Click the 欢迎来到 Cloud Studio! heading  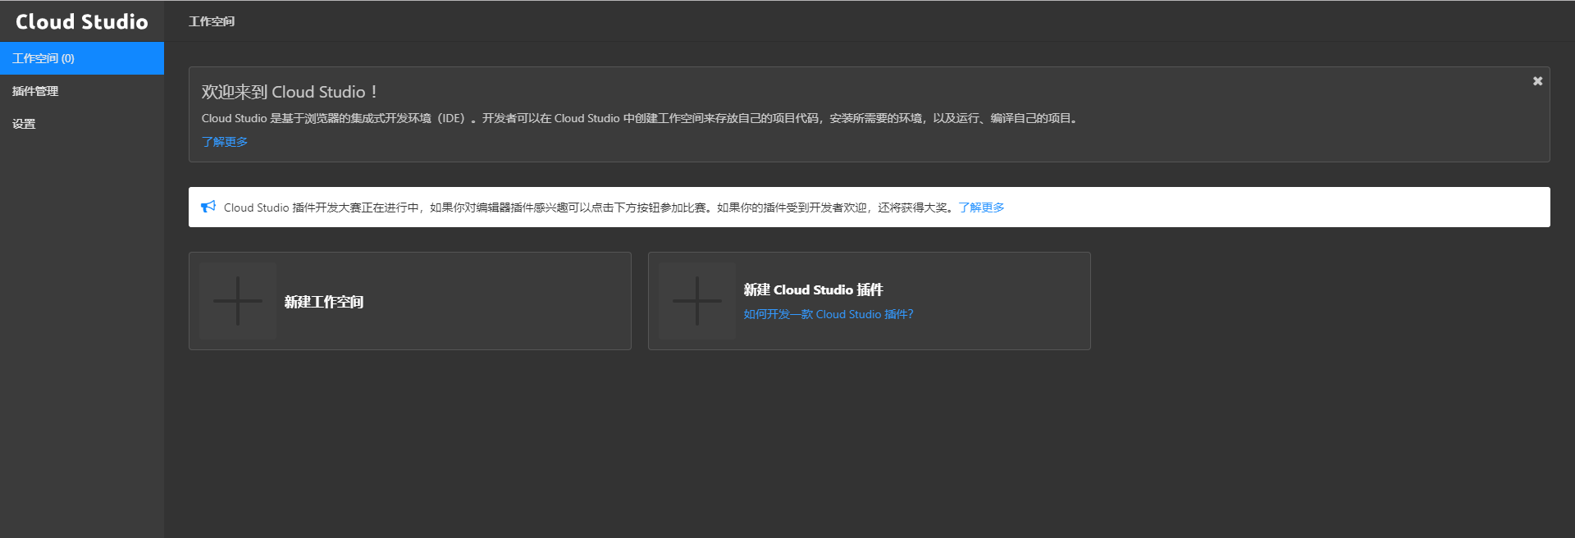(x=290, y=92)
